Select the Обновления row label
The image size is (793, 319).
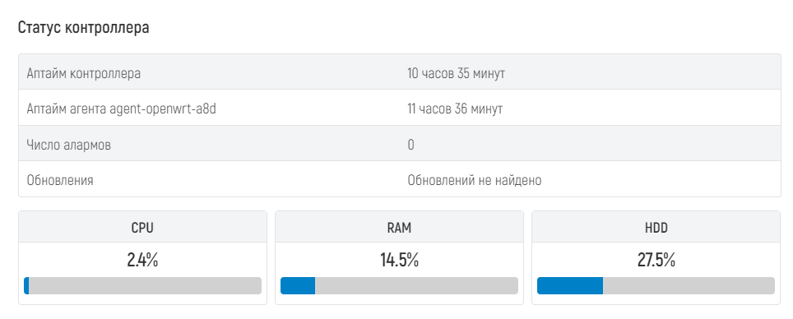[60, 181]
